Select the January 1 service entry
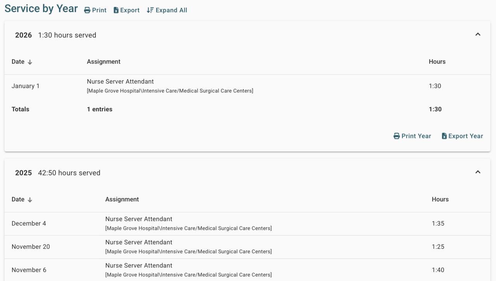 pos(26,86)
